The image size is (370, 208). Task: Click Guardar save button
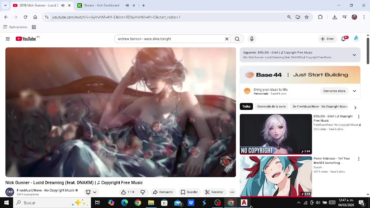[189, 192]
